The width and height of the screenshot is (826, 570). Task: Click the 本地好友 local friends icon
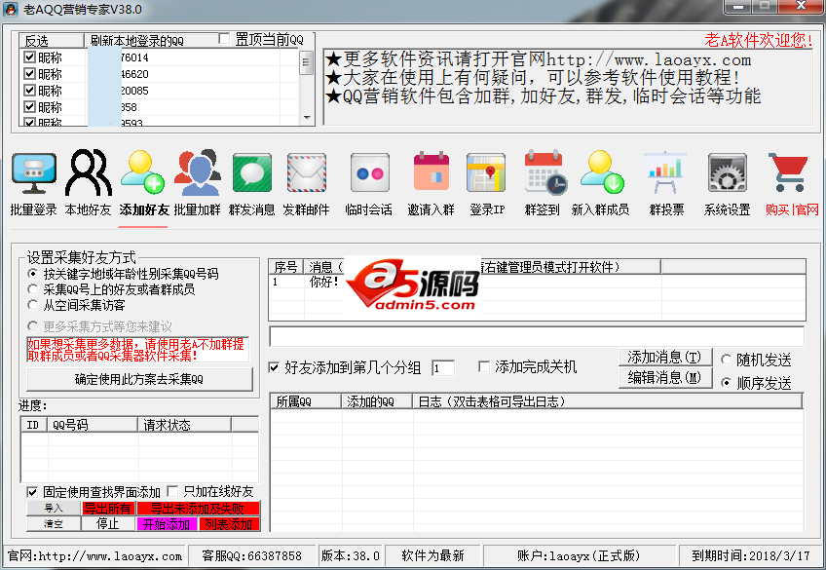click(x=89, y=175)
